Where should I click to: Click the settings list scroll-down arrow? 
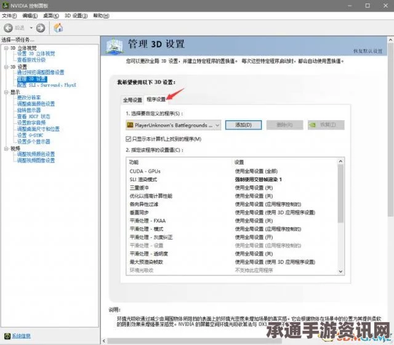tap(340, 271)
